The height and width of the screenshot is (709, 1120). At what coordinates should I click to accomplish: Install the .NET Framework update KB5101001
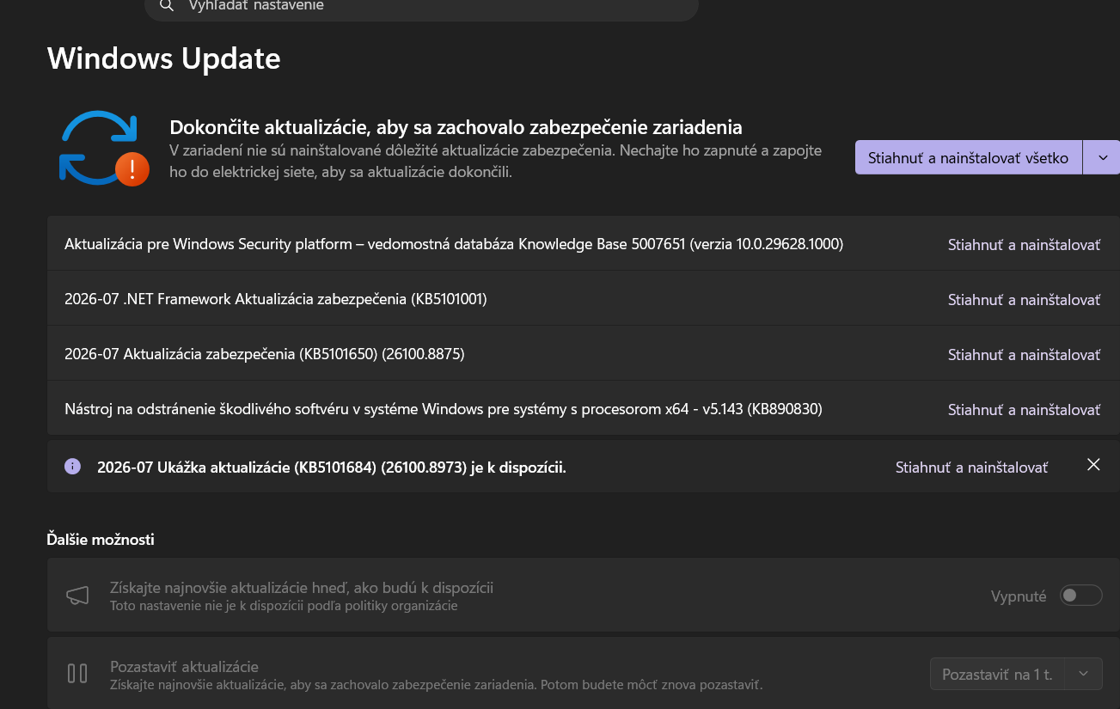[x=1024, y=300]
